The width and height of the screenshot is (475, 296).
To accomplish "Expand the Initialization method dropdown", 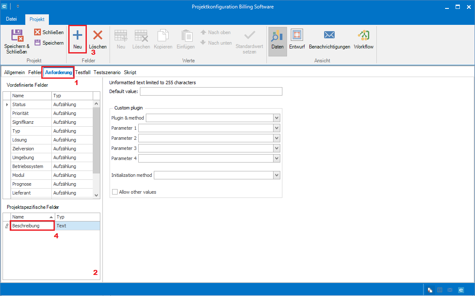I will [277, 175].
